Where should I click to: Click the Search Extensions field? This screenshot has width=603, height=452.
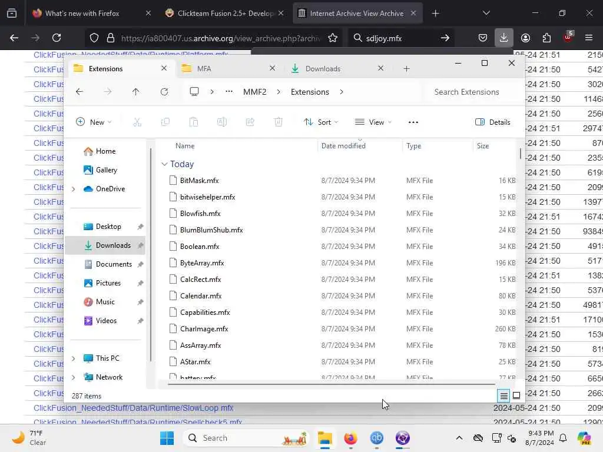pyautogui.click(x=472, y=92)
